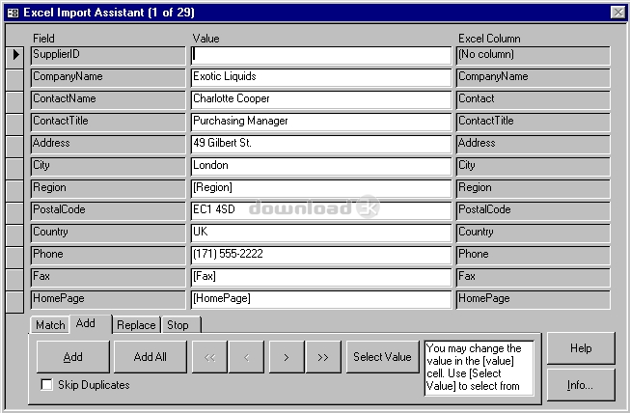This screenshot has width=630, height=413.
Task: Go to previous record with < button
Action: tap(246, 357)
